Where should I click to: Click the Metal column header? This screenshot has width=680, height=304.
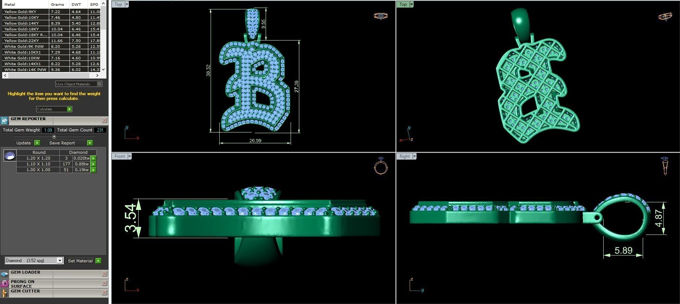(25, 4)
